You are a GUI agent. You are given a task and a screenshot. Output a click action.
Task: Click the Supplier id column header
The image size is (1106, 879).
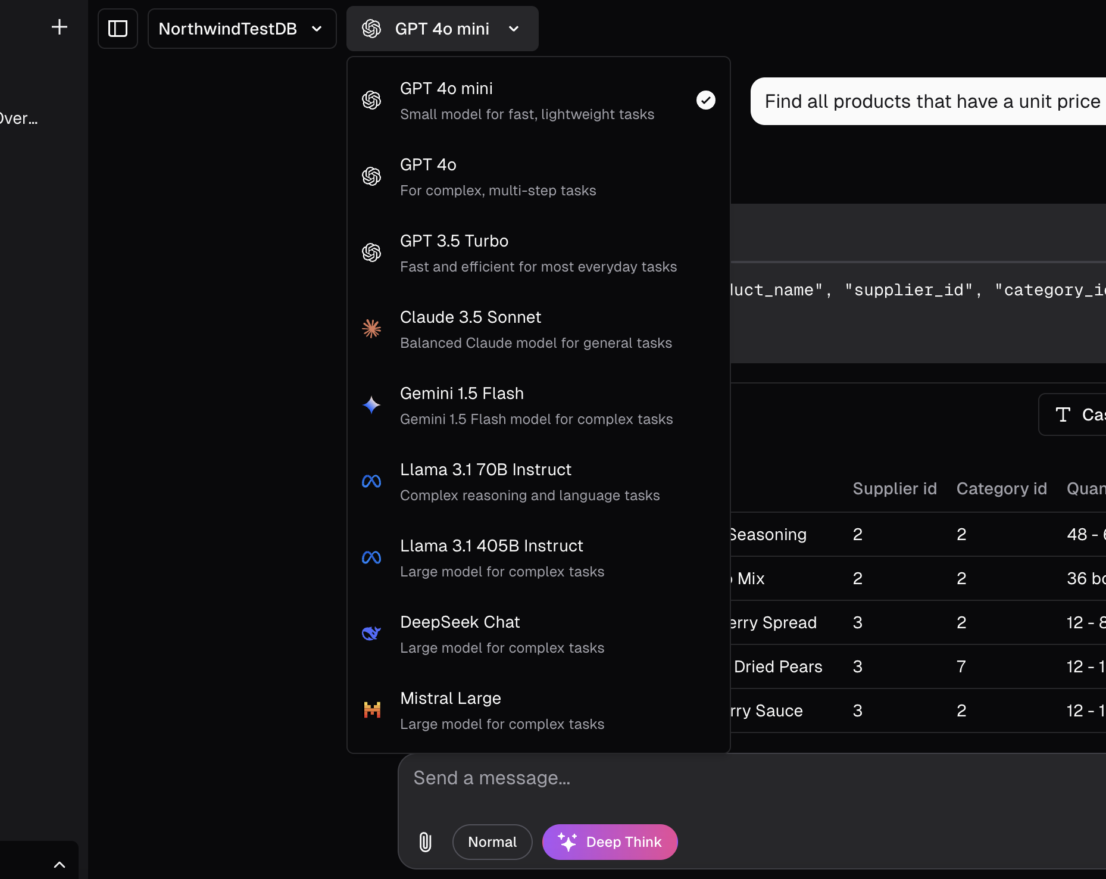click(895, 489)
